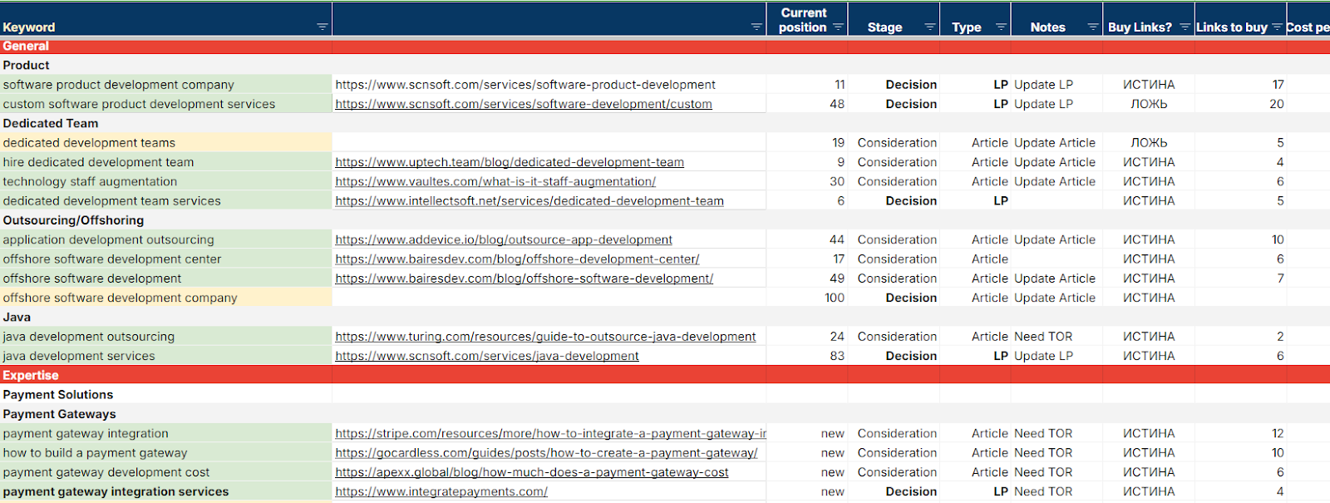Open the uptech dedicated-development-team blog link

[510, 162]
